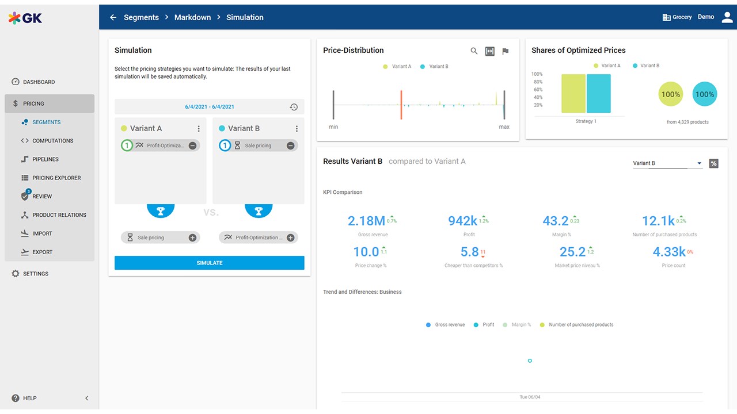This screenshot has height=414, width=737.
Task: Open Variant A three-dot menu
Action: (x=199, y=129)
